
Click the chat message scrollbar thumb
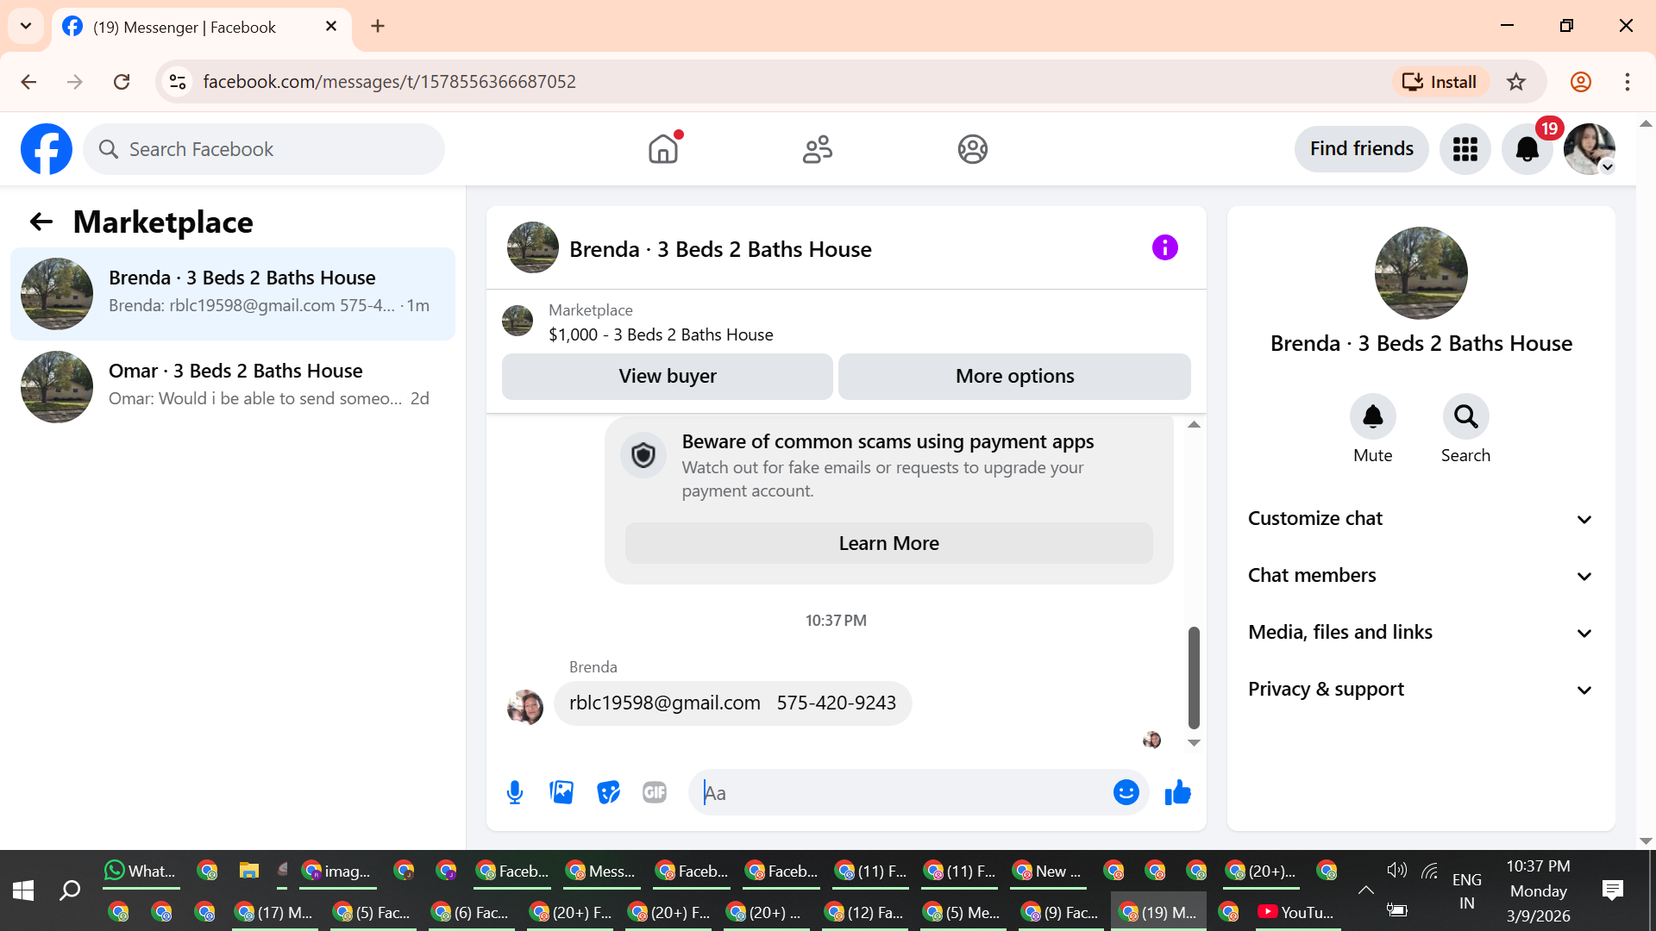pos(1194,678)
